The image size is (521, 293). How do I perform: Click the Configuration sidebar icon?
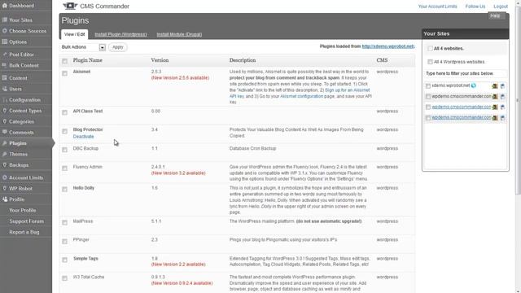5,99
